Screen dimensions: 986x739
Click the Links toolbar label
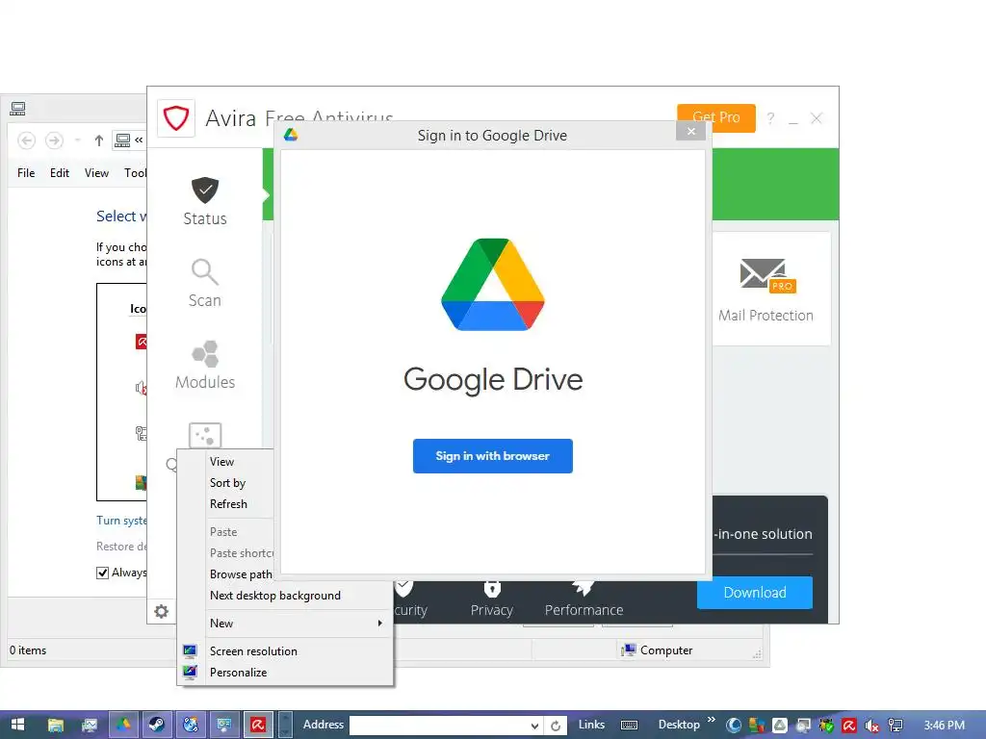pos(591,725)
